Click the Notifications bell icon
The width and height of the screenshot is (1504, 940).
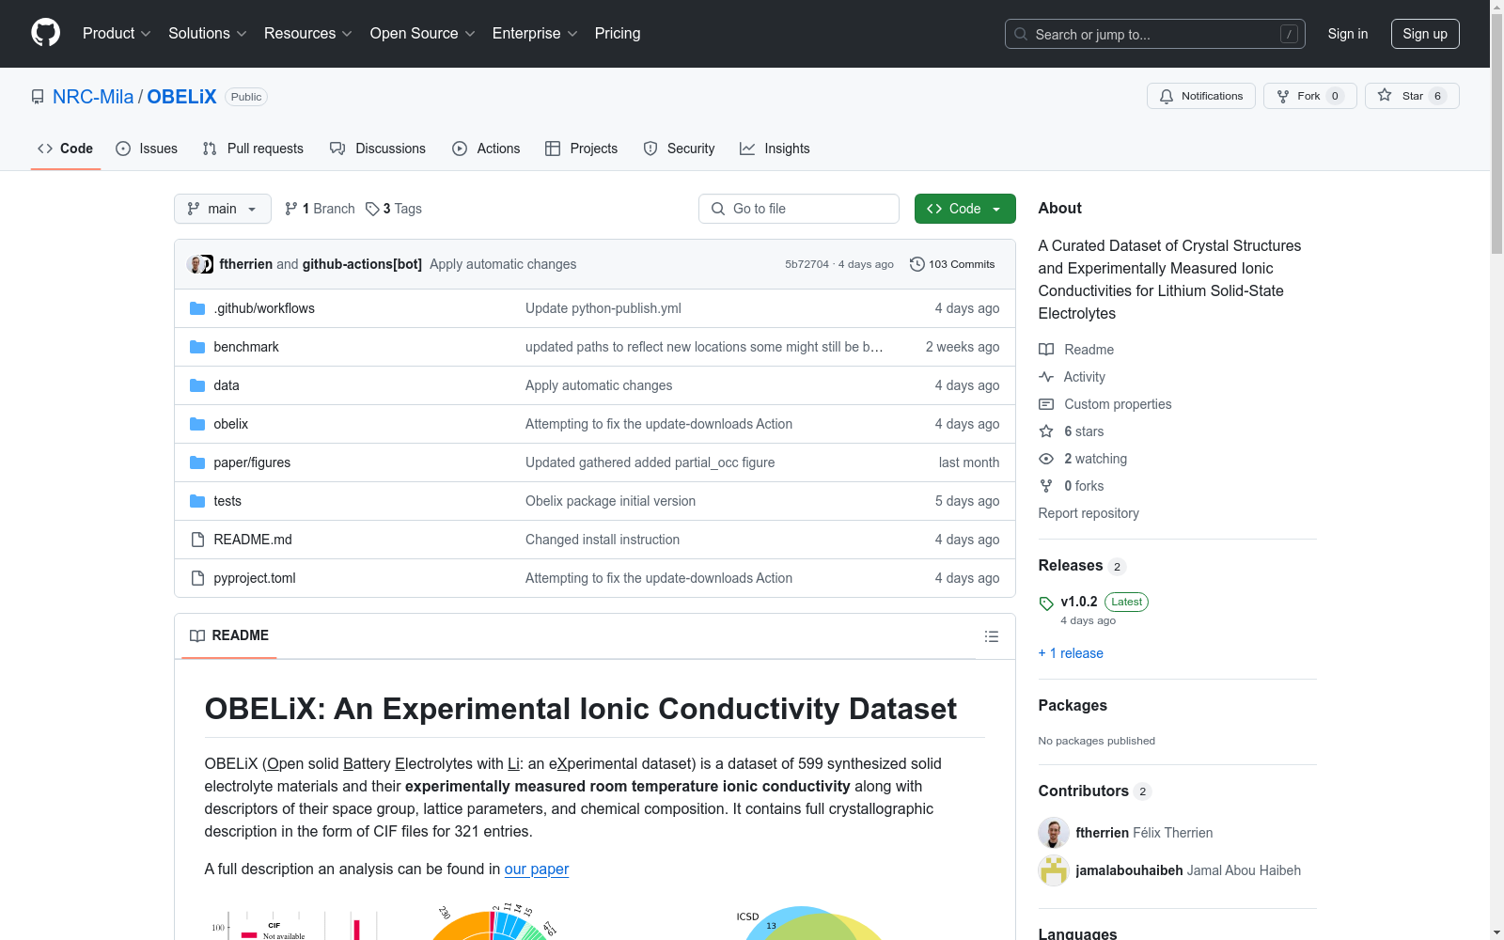pos(1167,96)
